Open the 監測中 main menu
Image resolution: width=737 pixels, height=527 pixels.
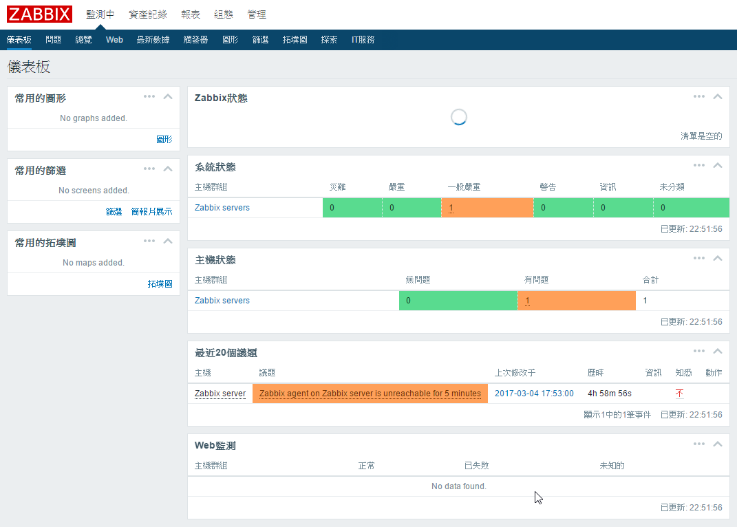100,14
